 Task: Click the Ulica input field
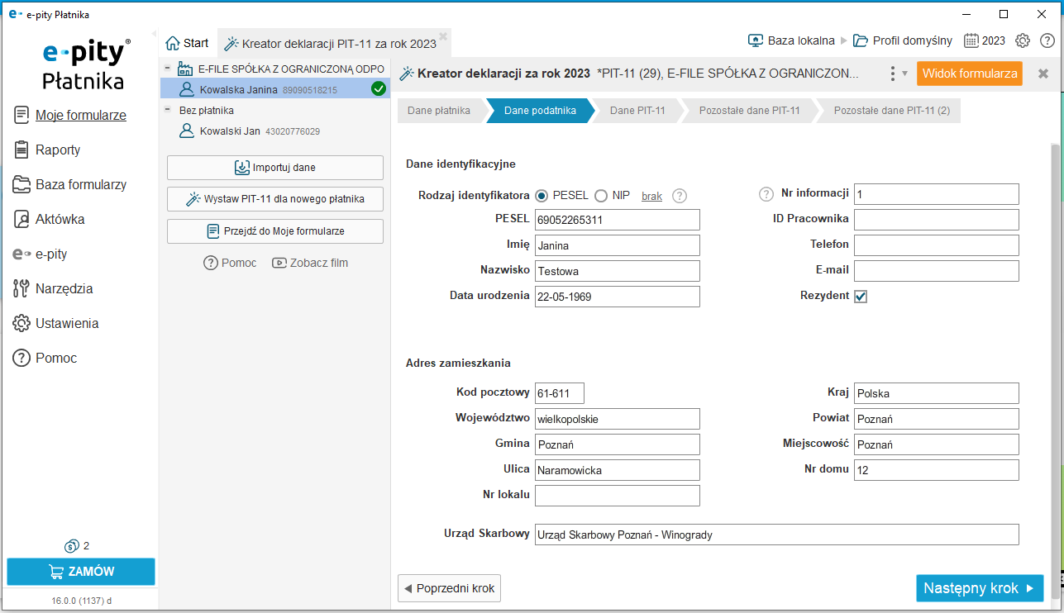coord(617,470)
